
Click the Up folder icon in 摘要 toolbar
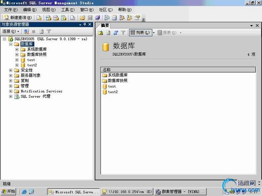coord(101,33)
